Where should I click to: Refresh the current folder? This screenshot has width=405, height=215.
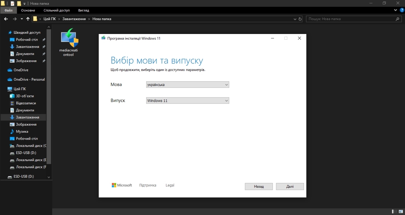pos(300,19)
